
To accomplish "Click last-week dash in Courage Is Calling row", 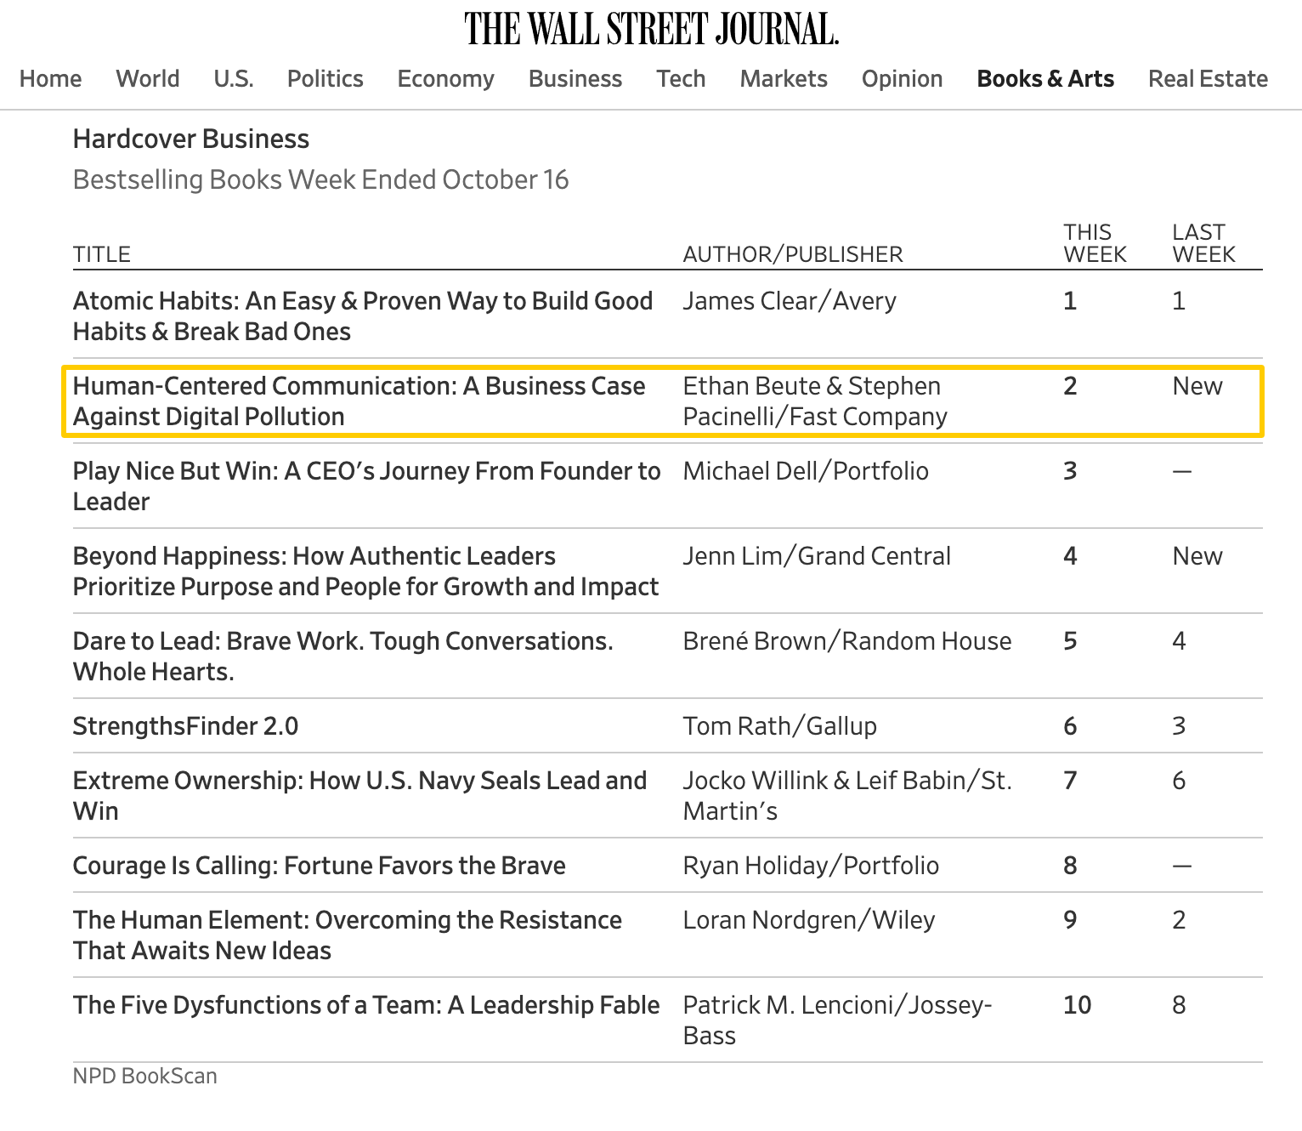I will [x=1182, y=867].
